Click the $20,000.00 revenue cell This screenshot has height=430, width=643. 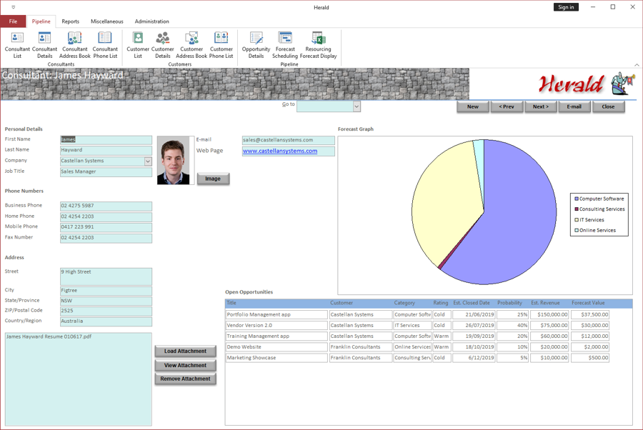click(x=549, y=347)
